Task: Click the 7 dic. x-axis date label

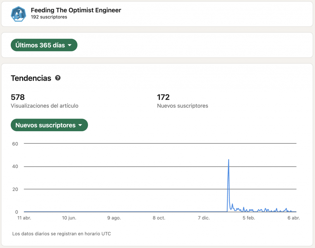Action: click(204, 218)
